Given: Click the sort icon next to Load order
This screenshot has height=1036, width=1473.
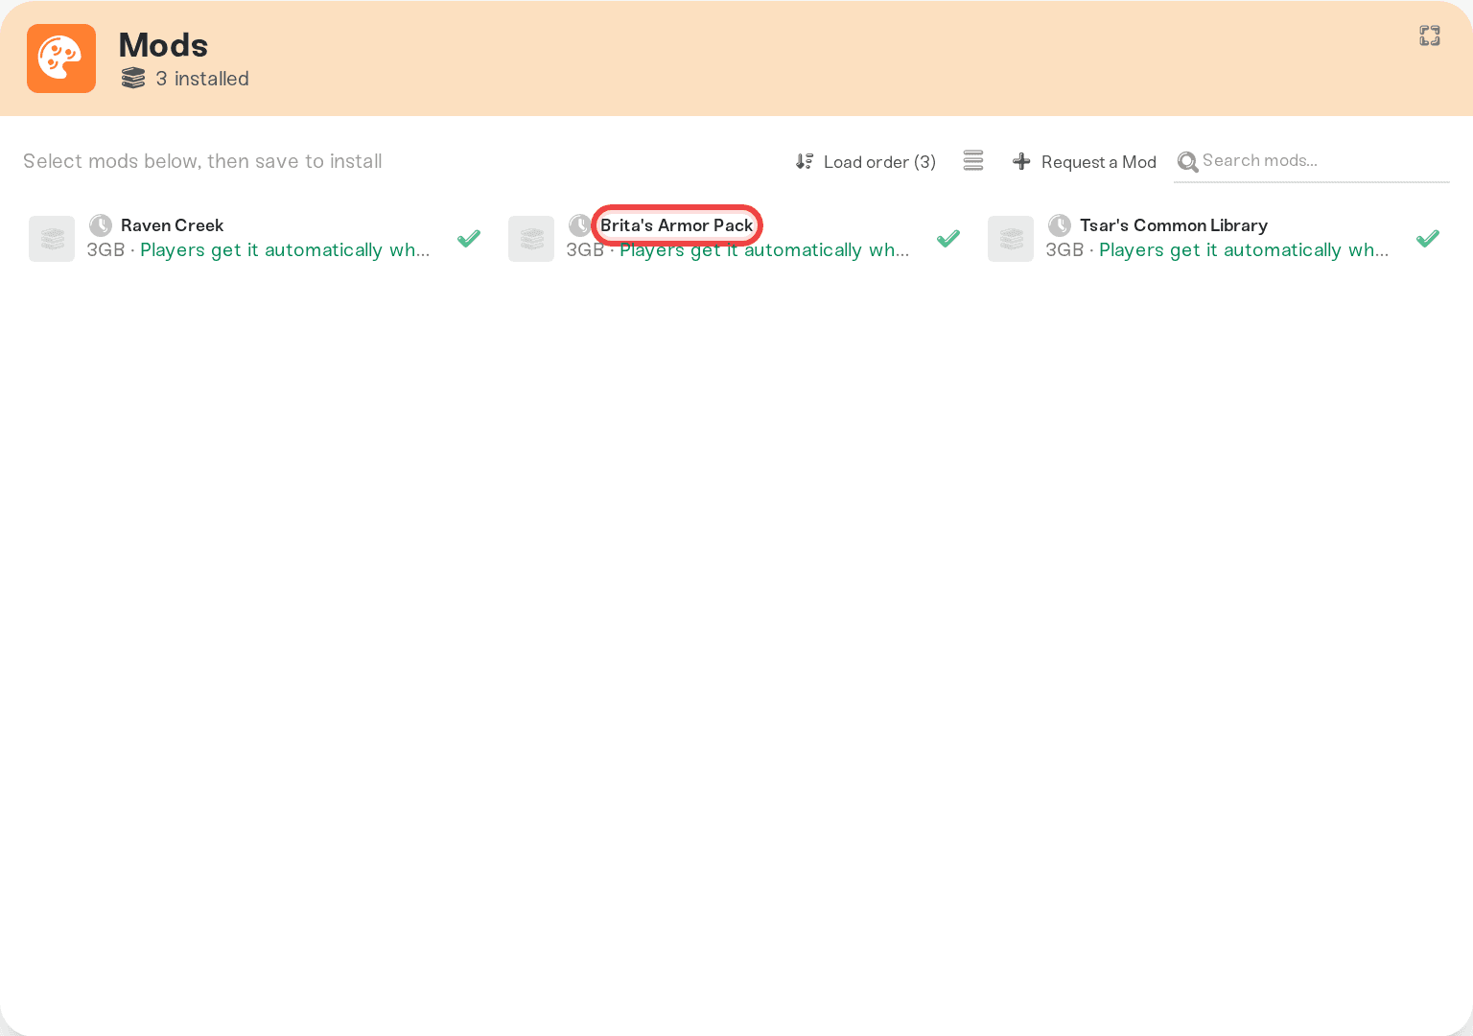Looking at the screenshot, I should (x=805, y=161).
